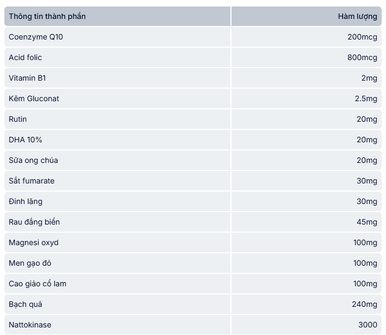386x335 pixels.
Task: Click the Men gạo đỏ ingredient name
Action: (30, 263)
